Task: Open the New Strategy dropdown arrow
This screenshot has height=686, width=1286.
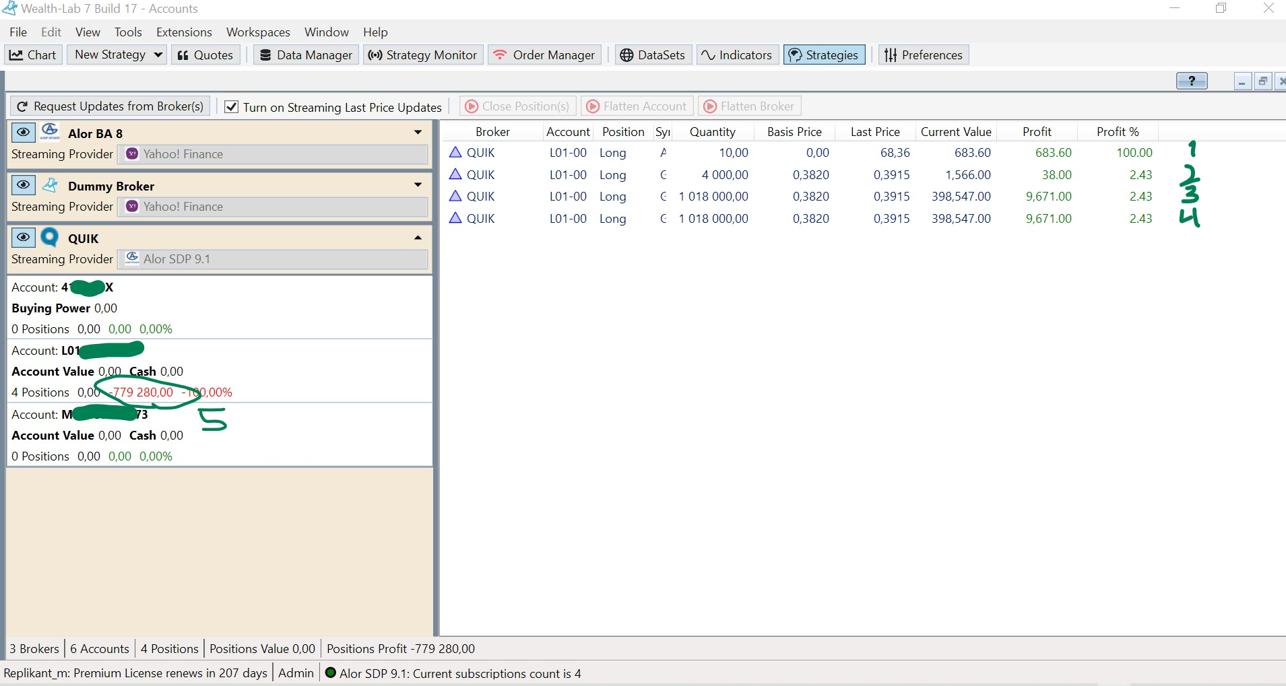Action: click(158, 55)
